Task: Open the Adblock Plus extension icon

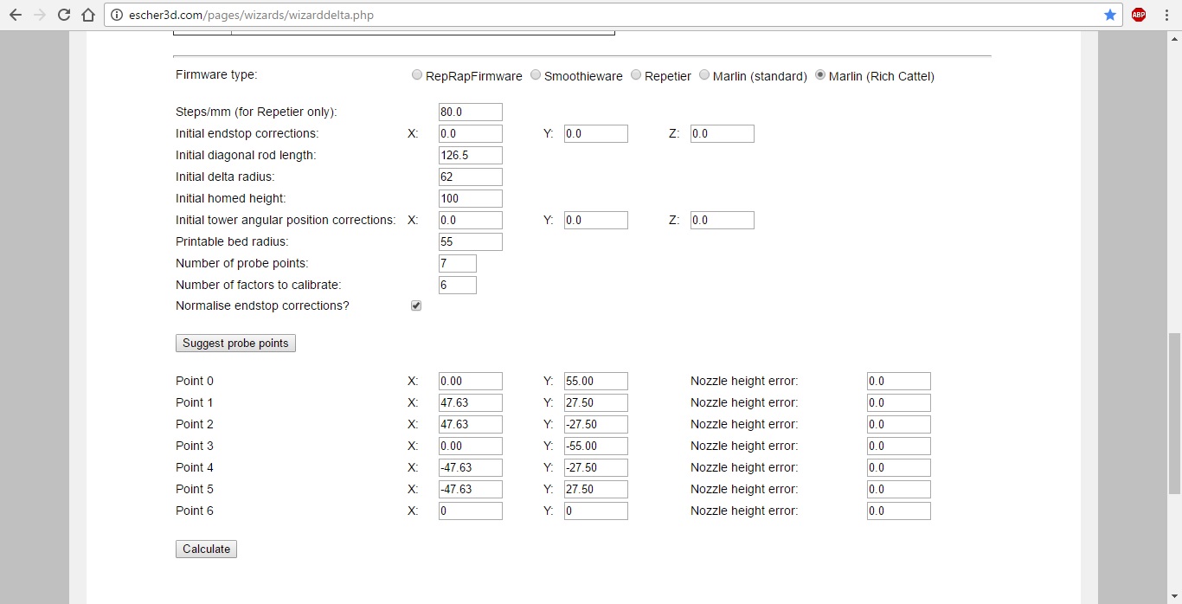Action: click(x=1139, y=15)
